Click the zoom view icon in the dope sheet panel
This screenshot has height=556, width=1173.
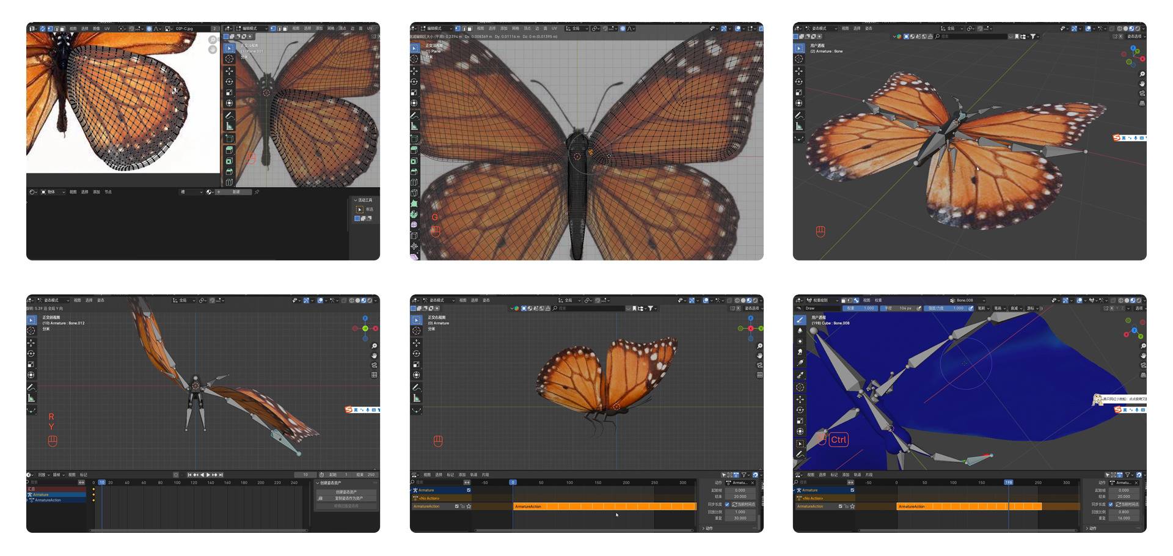click(x=374, y=346)
